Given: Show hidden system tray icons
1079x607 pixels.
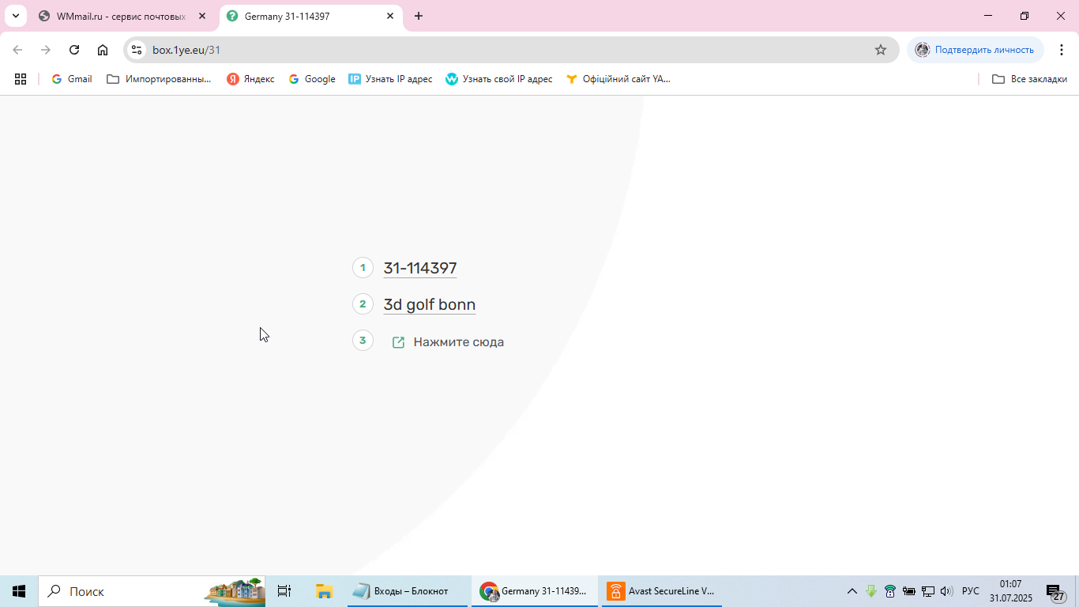Looking at the screenshot, I should (x=852, y=591).
